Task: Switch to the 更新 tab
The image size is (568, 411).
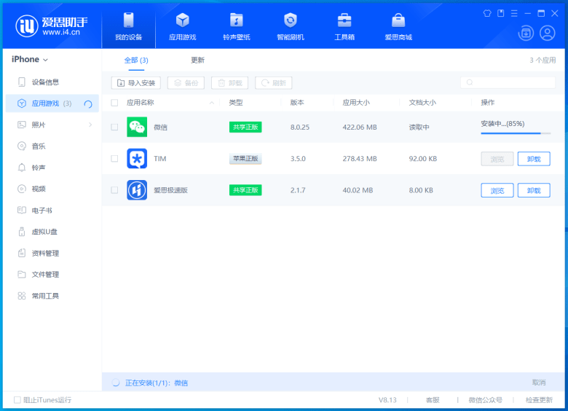Action: pos(198,60)
